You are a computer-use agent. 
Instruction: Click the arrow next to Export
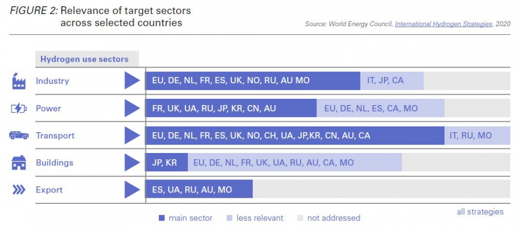coord(132,190)
